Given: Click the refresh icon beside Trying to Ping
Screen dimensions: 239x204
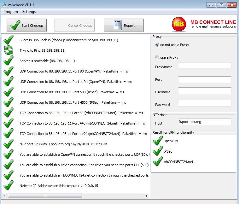Looking at the screenshot, I should (9, 50).
